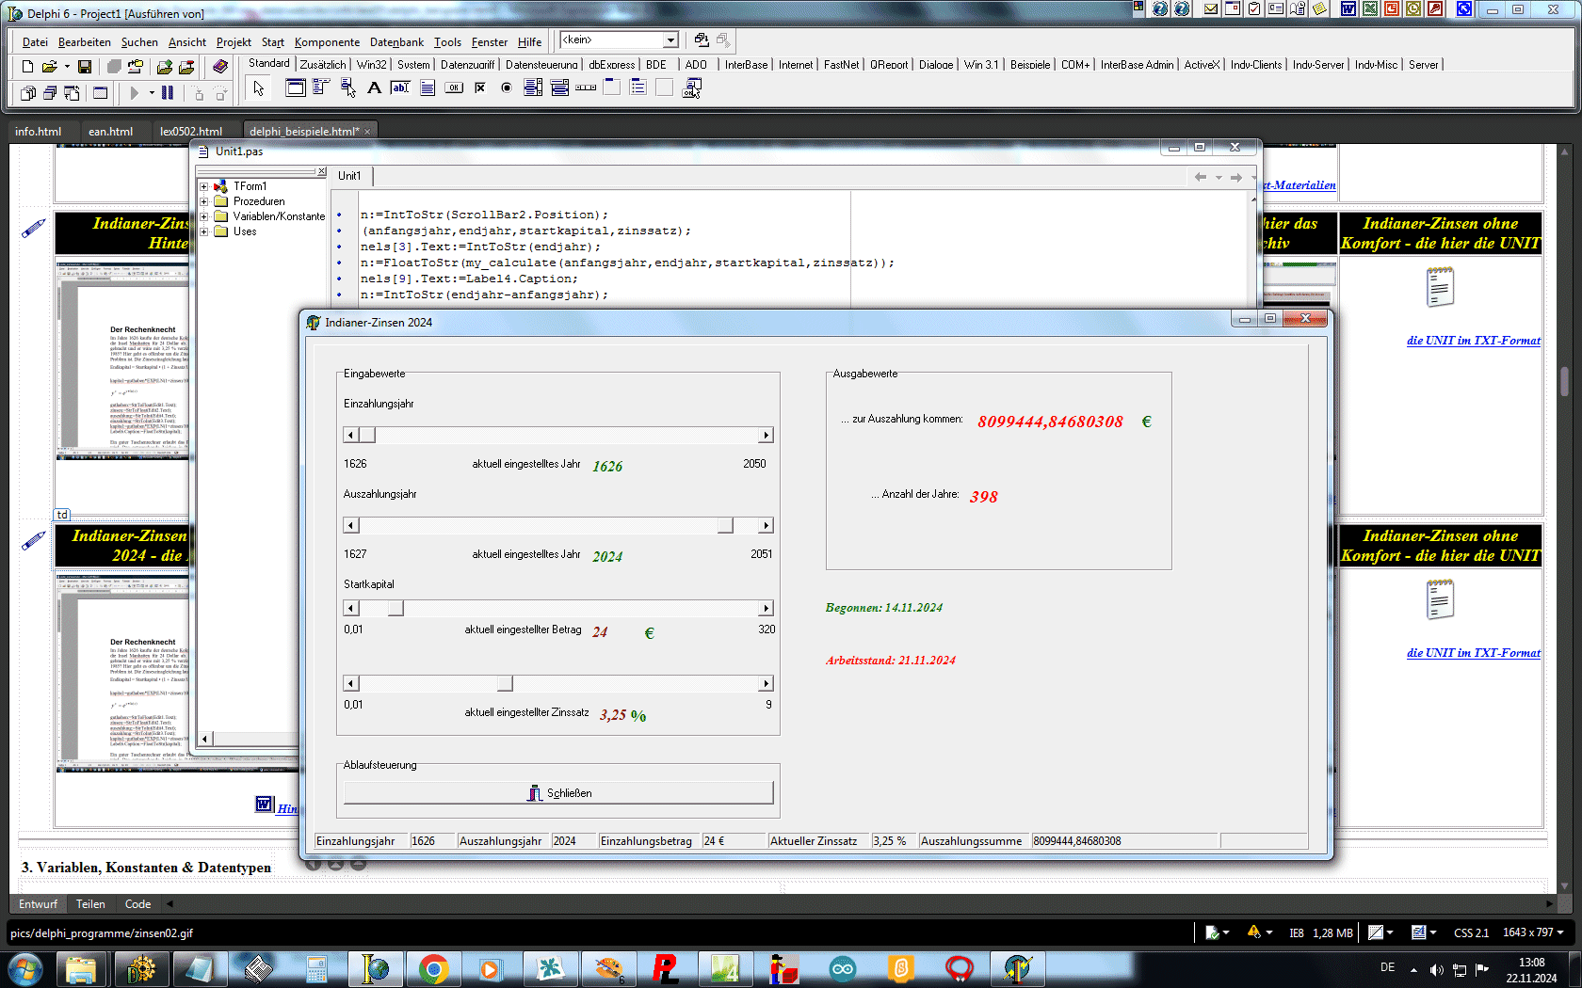This screenshot has height=988, width=1582.
Task: Click the Save floppy disk icon
Action: [x=85, y=67]
